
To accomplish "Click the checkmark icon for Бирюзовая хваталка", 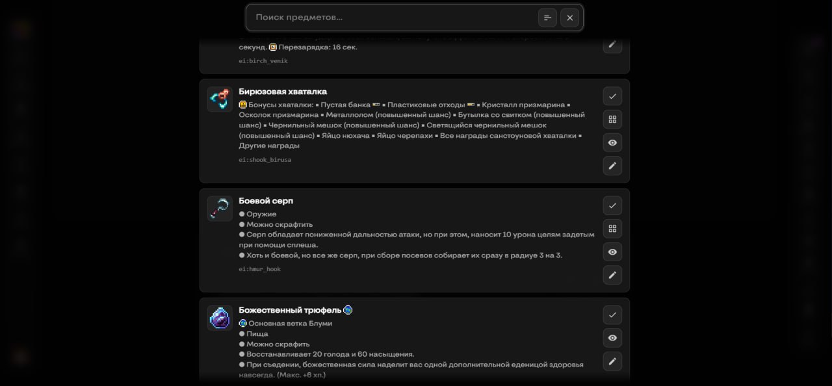I will pyautogui.click(x=612, y=96).
